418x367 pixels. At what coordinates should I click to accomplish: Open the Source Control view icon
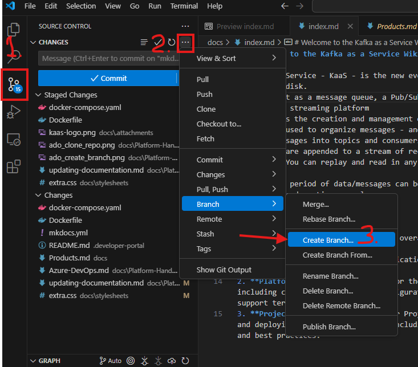click(x=14, y=85)
